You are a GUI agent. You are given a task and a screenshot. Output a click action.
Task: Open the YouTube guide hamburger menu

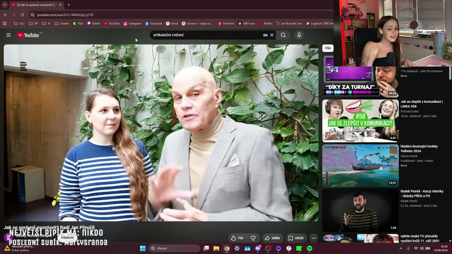click(8, 35)
